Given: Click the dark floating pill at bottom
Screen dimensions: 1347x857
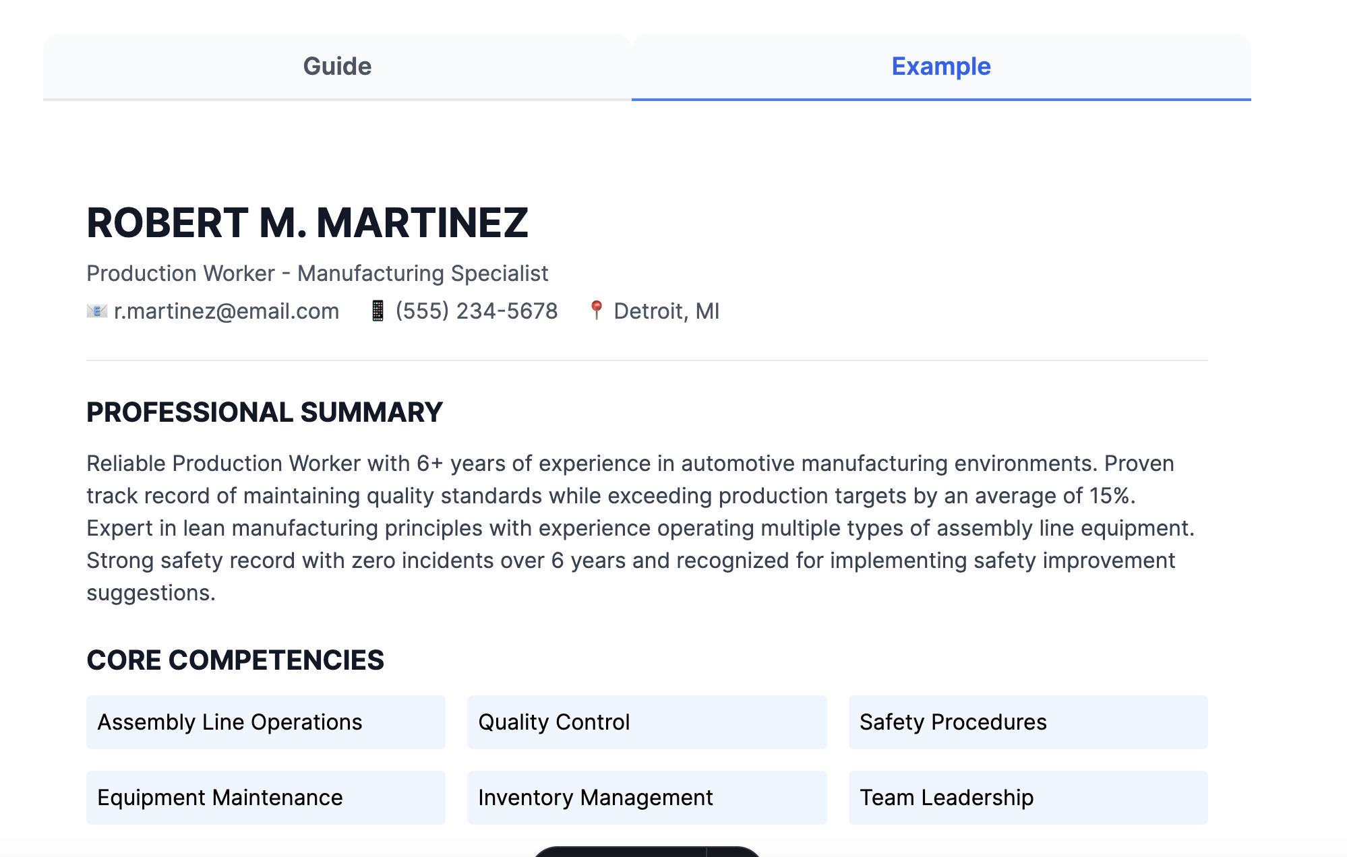Looking at the screenshot, I should tap(646, 852).
